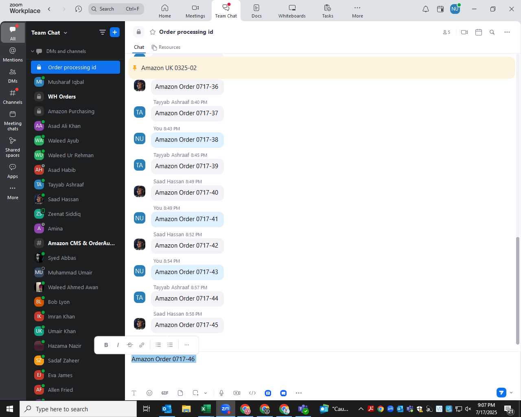Toggle bold formatting

(106, 345)
